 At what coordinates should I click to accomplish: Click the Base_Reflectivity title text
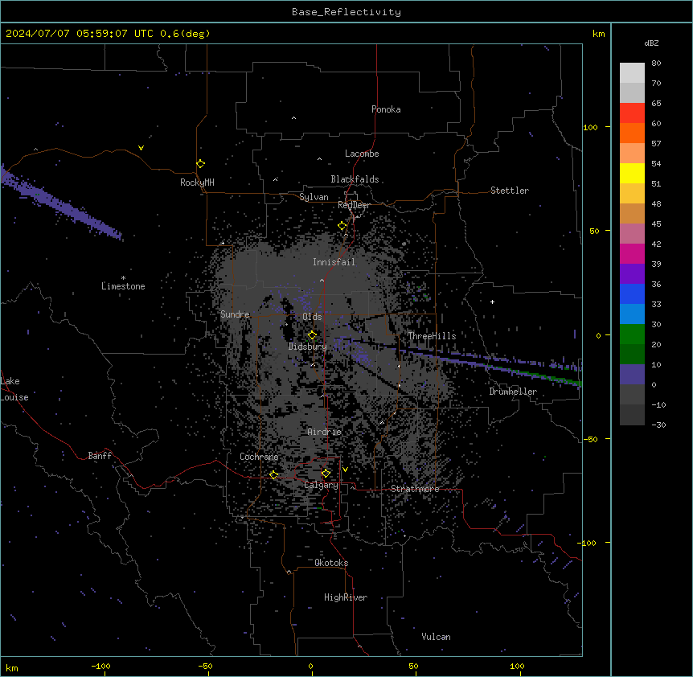click(346, 12)
